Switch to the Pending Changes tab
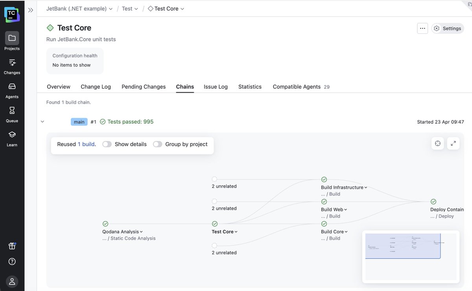Image resolution: width=472 pixels, height=291 pixels. 144,87
